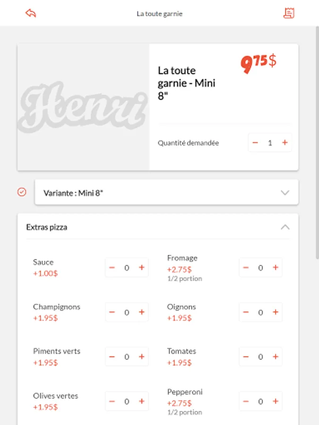Add one Champignons extra
Screen dimensions: 319x425
[x=141, y=312]
